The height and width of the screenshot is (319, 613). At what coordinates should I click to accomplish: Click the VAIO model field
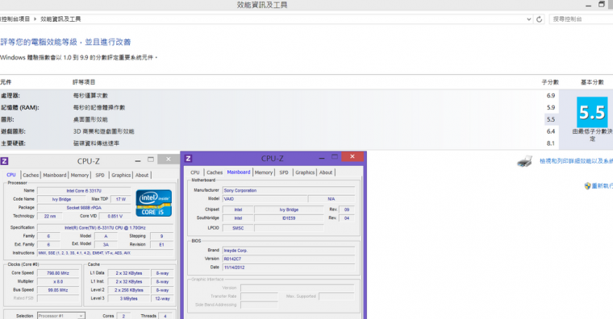[x=265, y=199]
